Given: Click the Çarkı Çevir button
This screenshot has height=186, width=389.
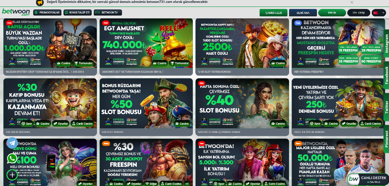Looking at the screenshot, I should pyautogui.click(x=274, y=13).
